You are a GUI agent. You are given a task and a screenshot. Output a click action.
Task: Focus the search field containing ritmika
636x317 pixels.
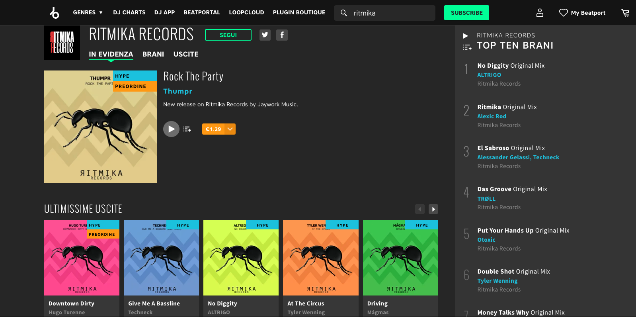(384, 13)
